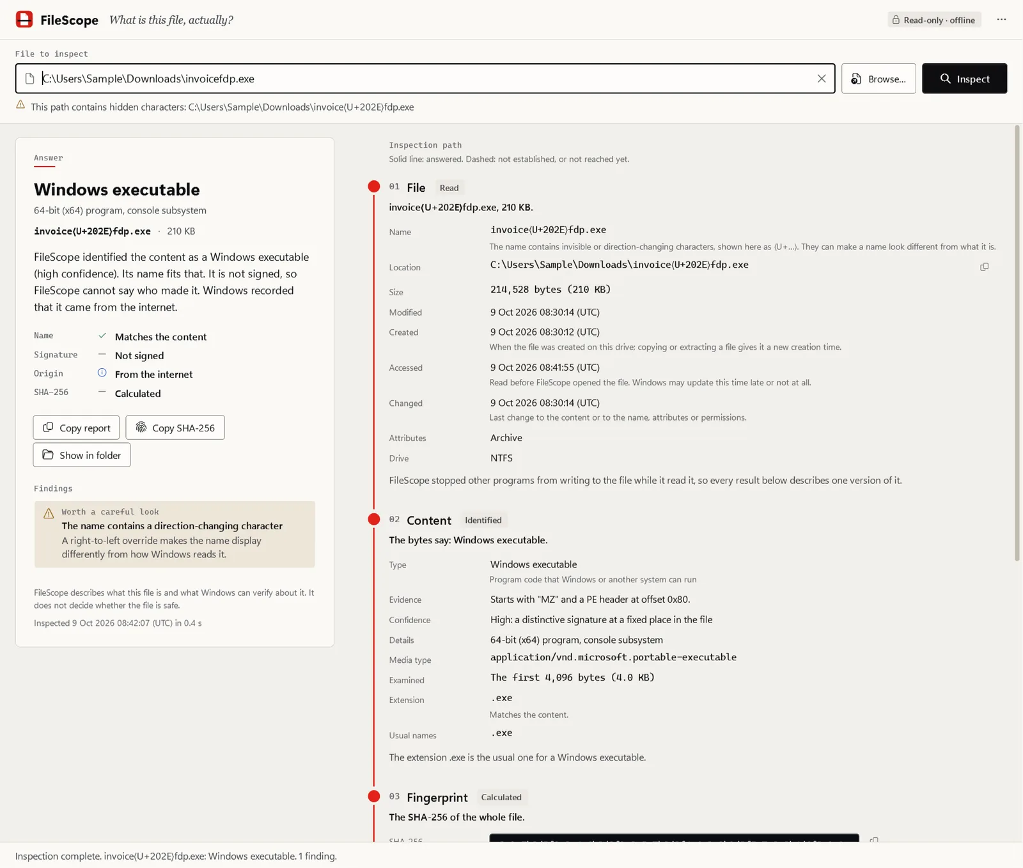This screenshot has height=868, width=1023.
Task: Click the Inspect button
Action: pos(964,79)
